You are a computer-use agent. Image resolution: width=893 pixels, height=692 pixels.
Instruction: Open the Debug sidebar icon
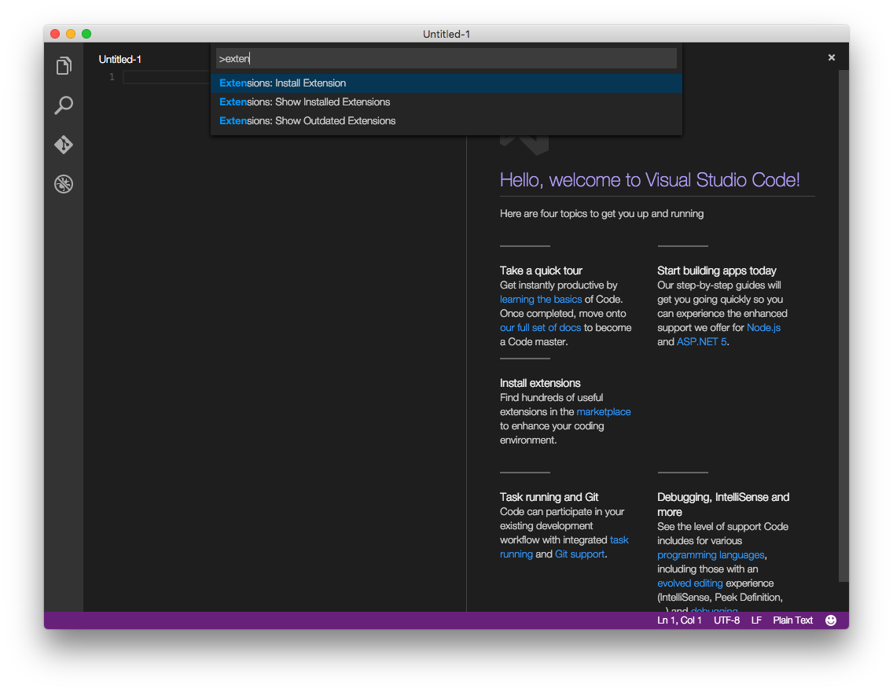point(64,184)
